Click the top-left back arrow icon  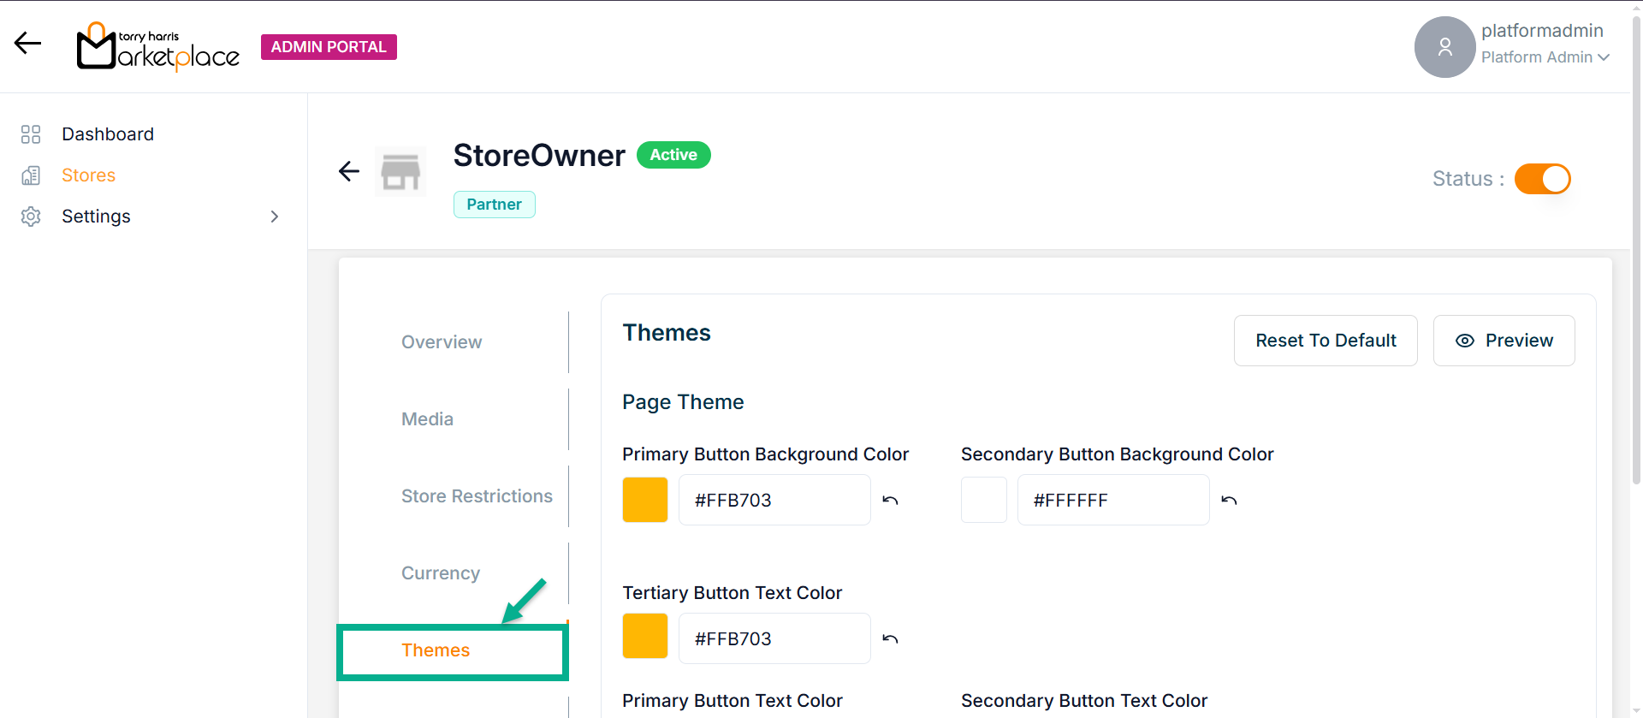click(x=27, y=44)
